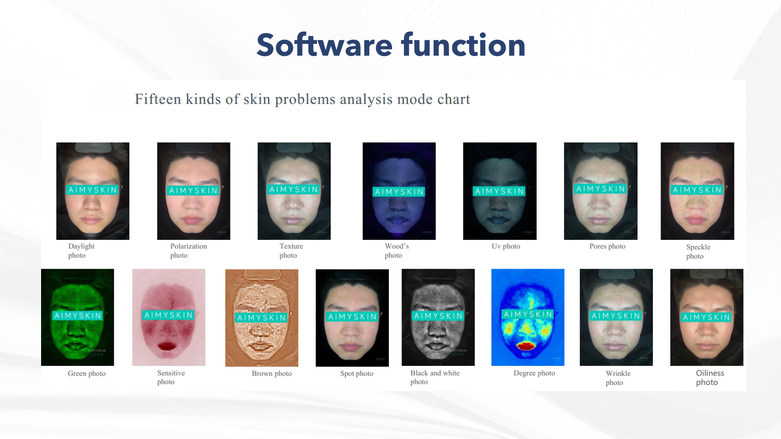Click the 'Speckle photo' caption
781x439 pixels.
click(x=698, y=252)
